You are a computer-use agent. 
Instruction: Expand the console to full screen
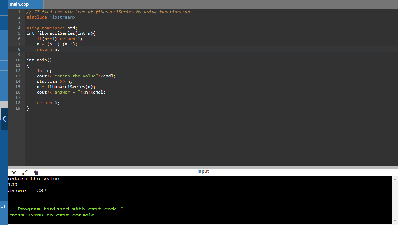coord(24,172)
